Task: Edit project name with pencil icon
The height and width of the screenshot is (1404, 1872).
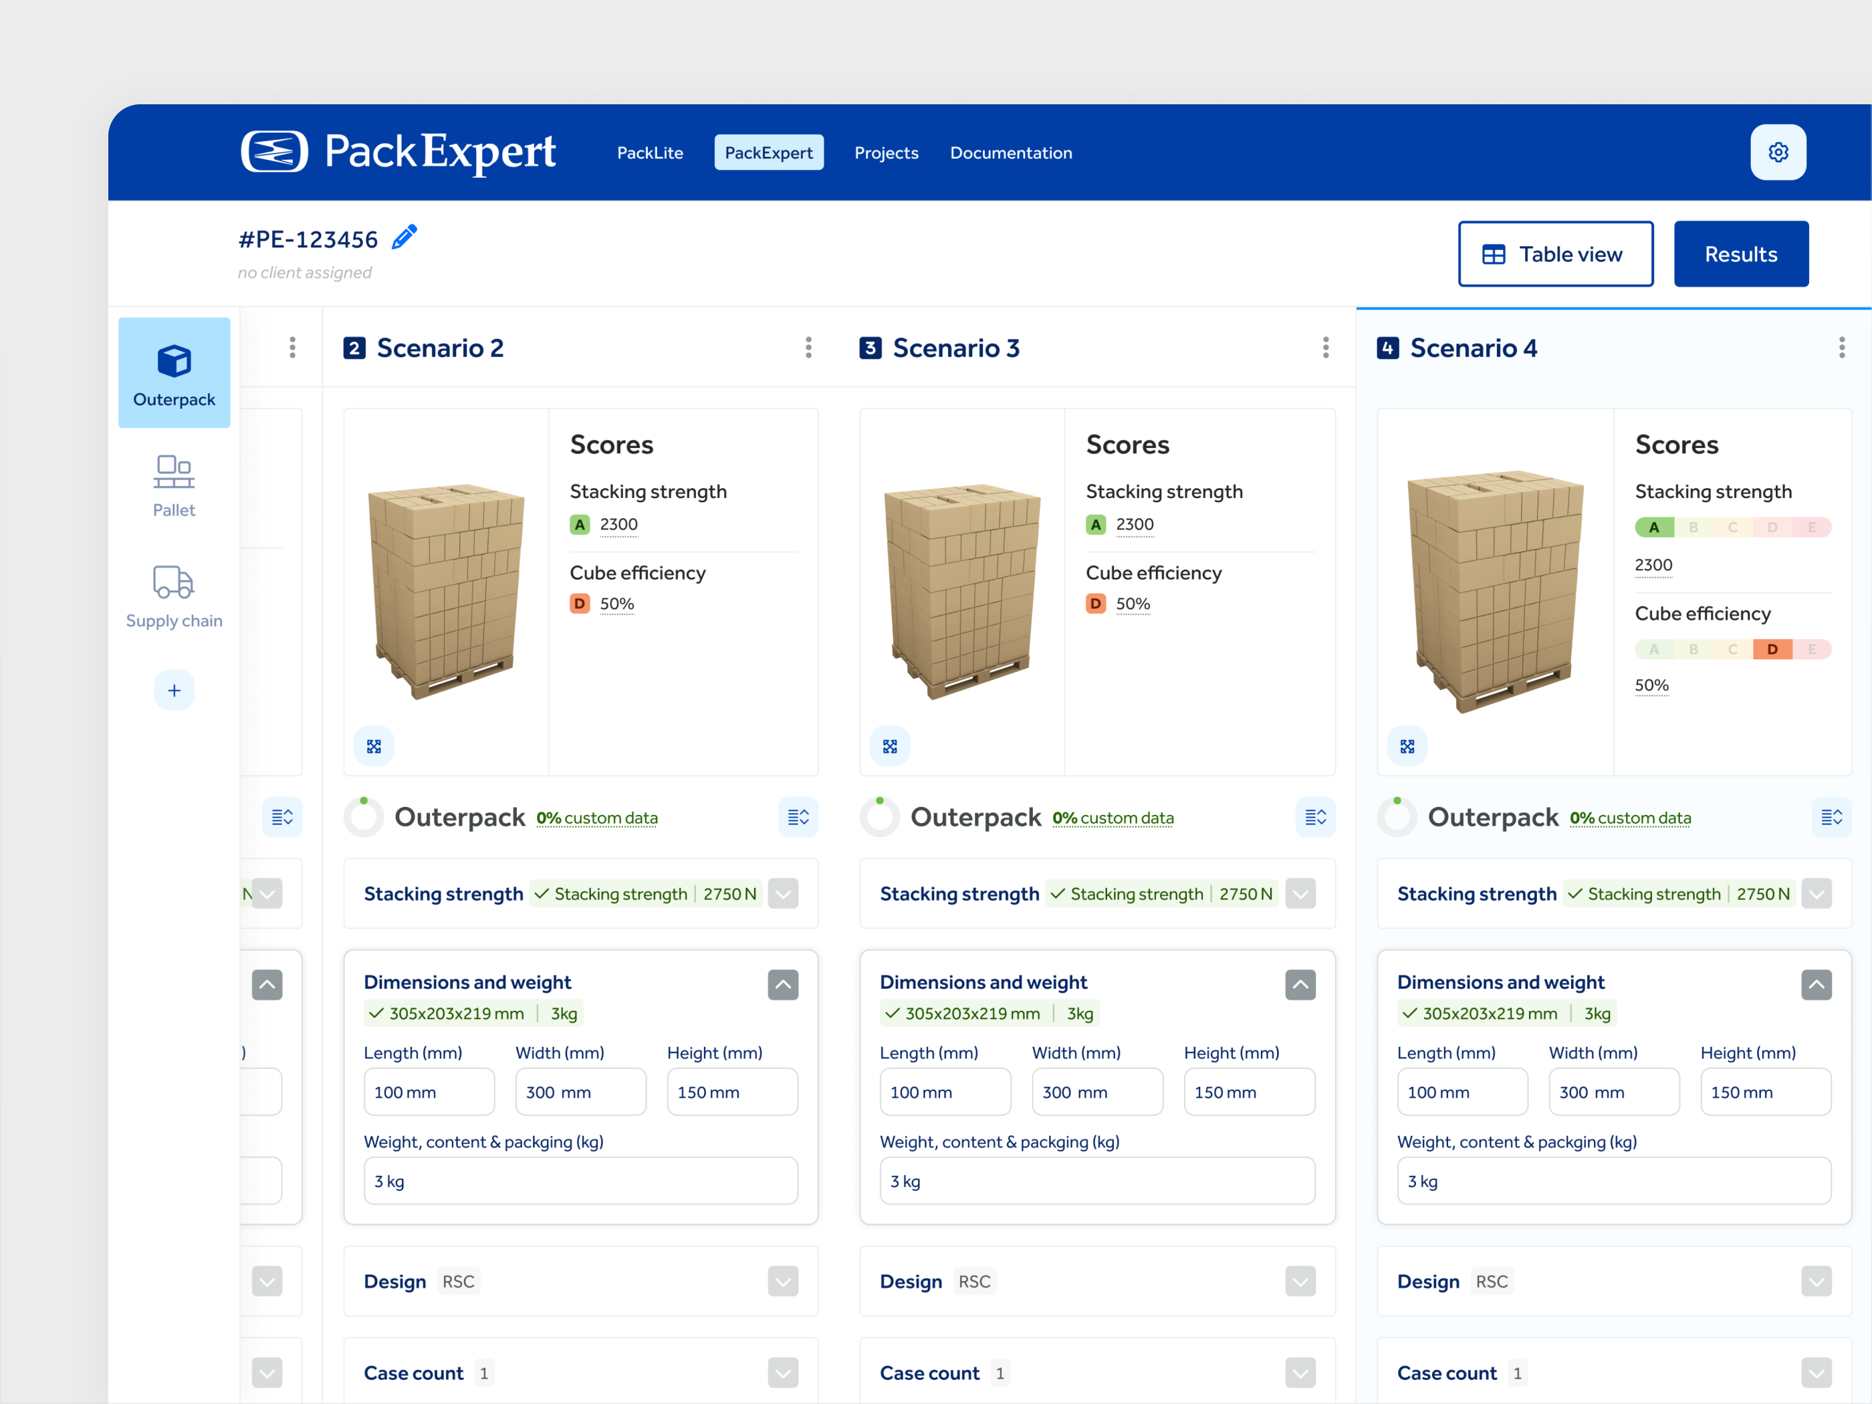Action: [x=404, y=237]
